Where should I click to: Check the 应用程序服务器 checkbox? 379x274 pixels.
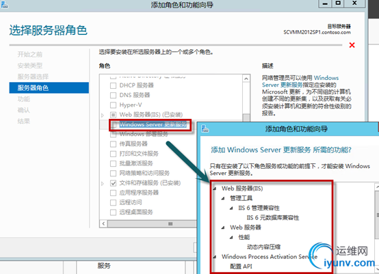pyautogui.click(x=113, y=193)
